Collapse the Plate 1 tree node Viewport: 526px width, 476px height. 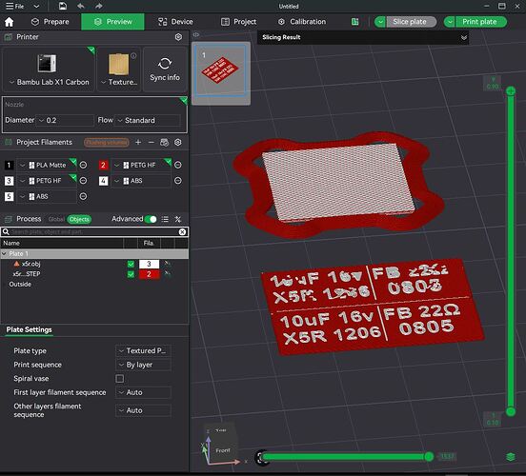tap(5, 253)
